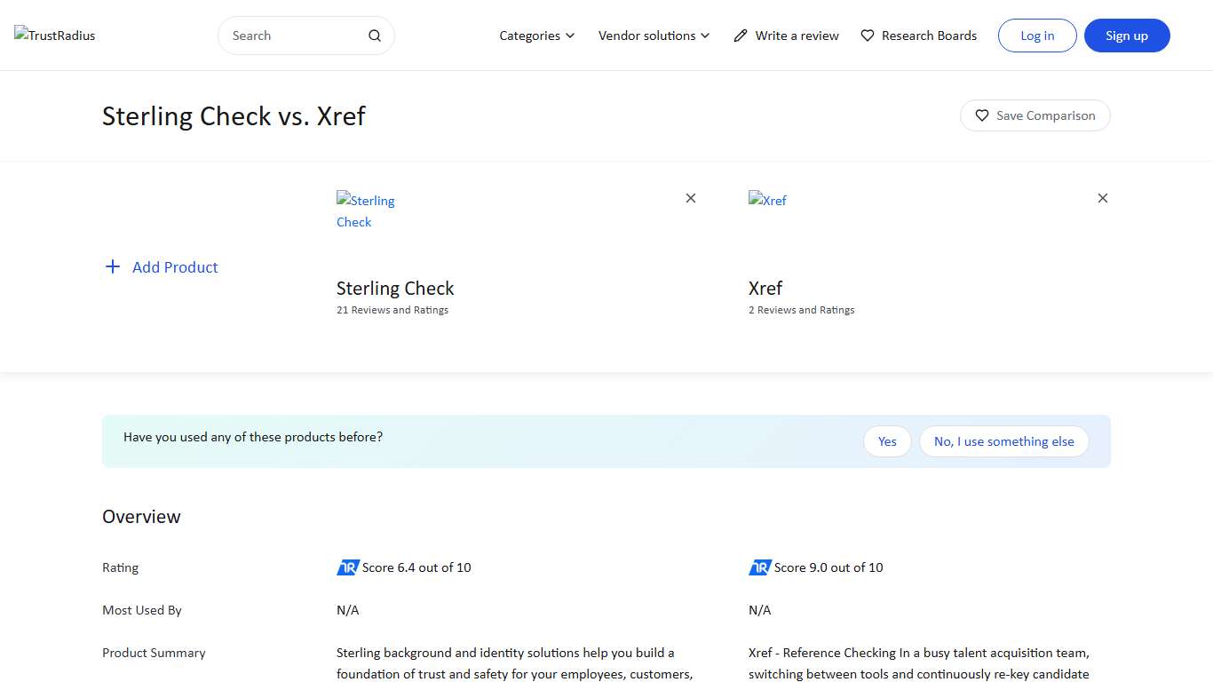1213x682 pixels.
Task: Click the TR score icon for Sterling Check
Action: (348, 567)
